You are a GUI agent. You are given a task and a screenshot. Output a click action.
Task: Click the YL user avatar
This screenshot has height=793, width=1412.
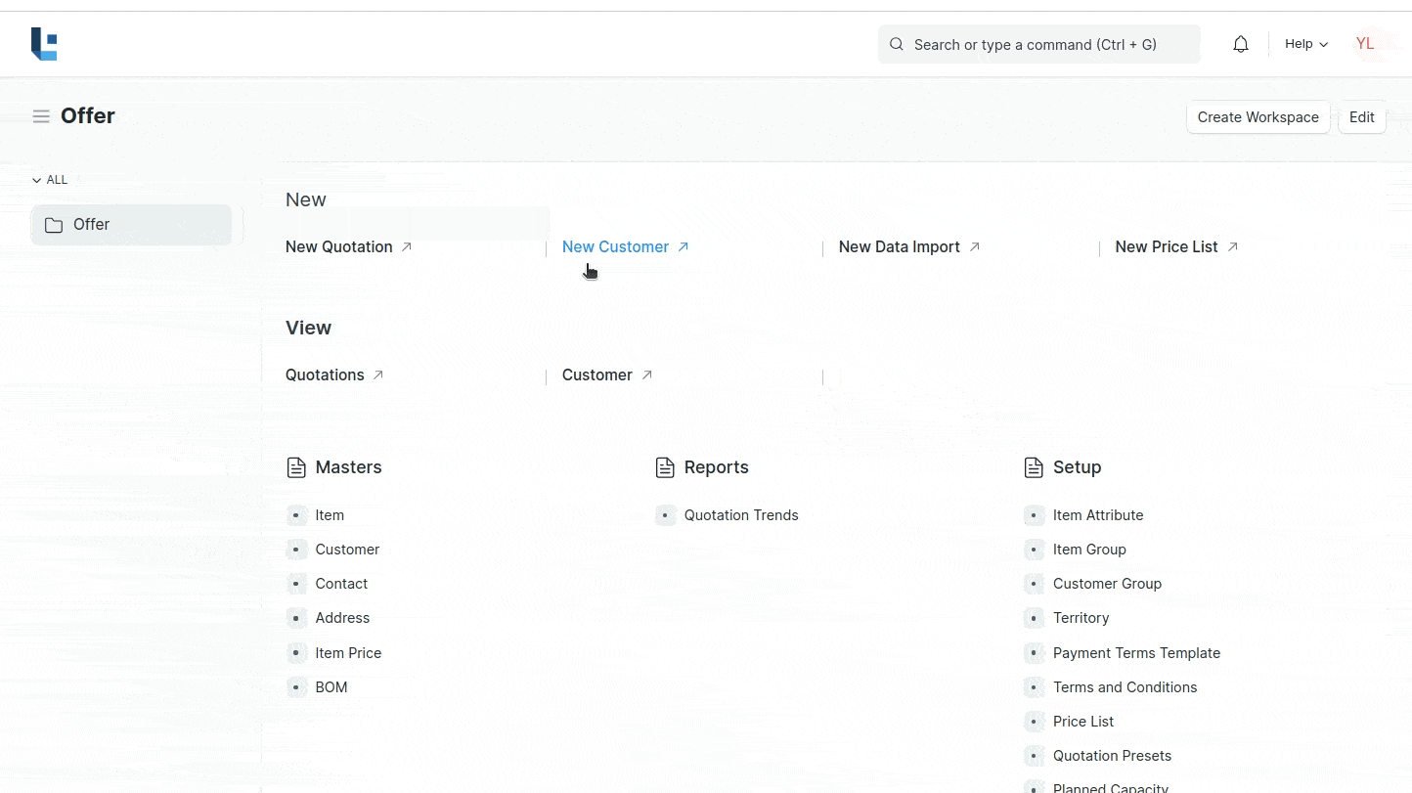click(1365, 44)
